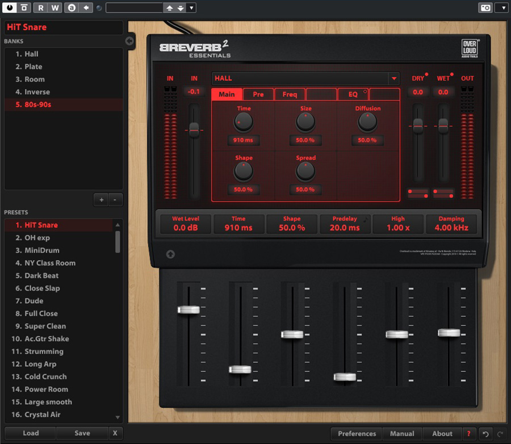The image size is (511, 444).
Task: Enable Write automation (W) button
Action: (x=55, y=8)
